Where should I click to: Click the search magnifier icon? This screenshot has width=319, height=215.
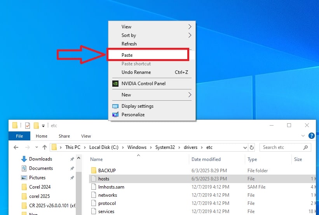pyautogui.click(x=305, y=147)
